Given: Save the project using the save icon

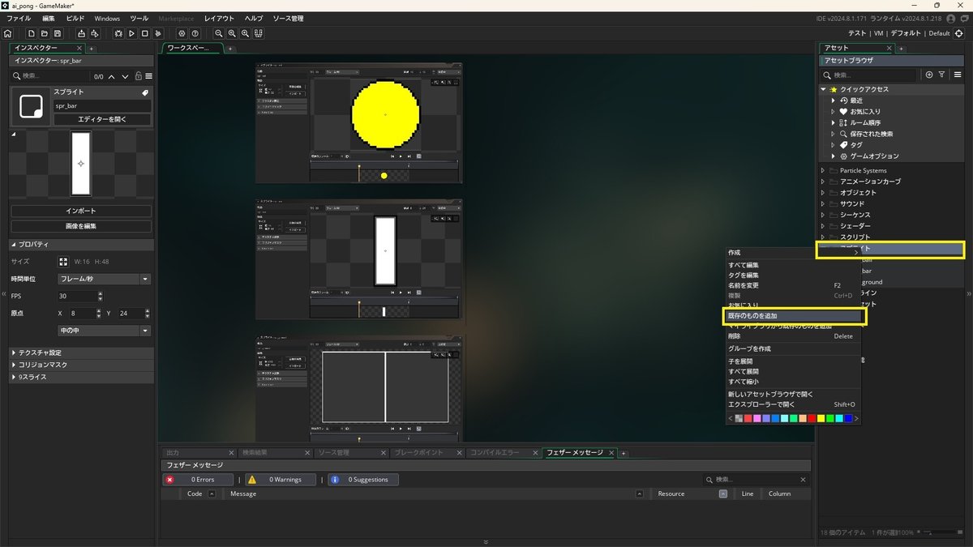Looking at the screenshot, I should 56,33.
